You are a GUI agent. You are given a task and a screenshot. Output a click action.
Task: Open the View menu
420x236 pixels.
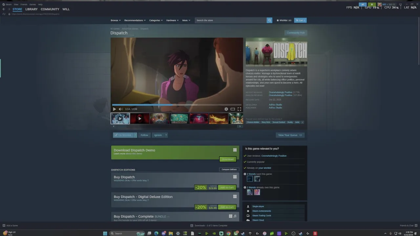point(16,5)
